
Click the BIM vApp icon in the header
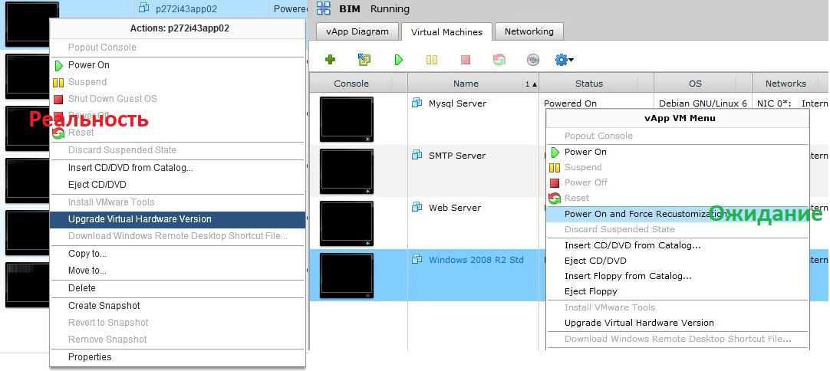324,8
